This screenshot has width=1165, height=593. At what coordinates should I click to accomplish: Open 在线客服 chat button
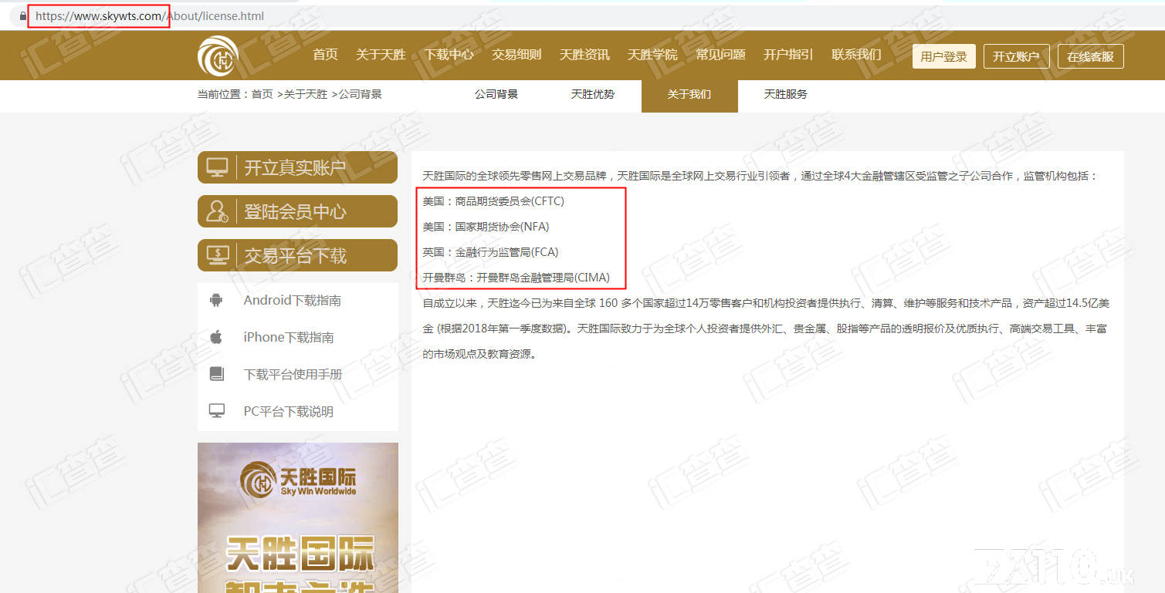click(x=1091, y=56)
